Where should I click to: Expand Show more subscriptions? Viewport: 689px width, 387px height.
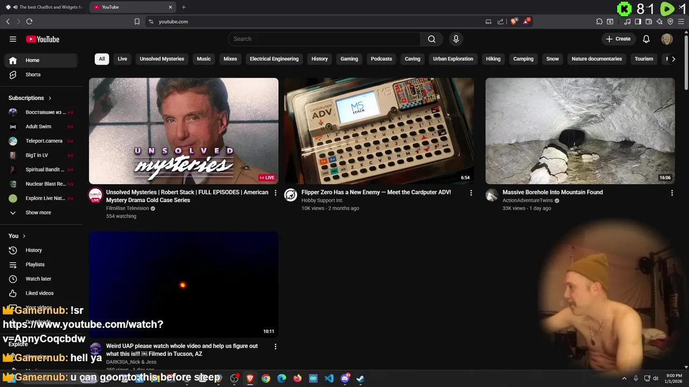pyautogui.click(x=41, y=212)
